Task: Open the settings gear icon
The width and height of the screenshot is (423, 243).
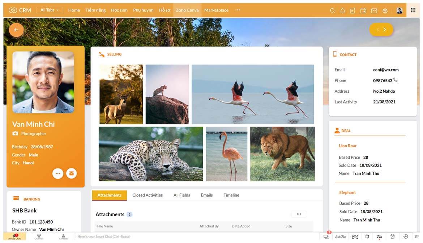Action: (x=385, y=11)
